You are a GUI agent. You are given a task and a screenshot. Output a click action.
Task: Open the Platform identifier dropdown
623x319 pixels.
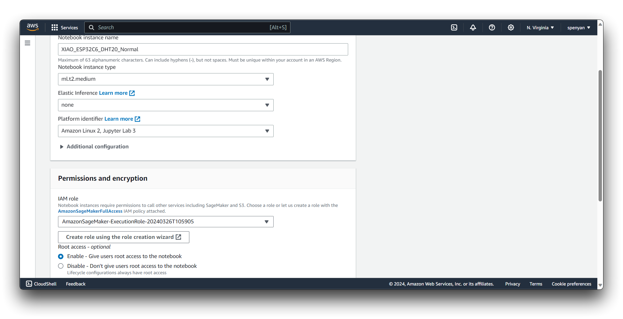pyautogui.click(x=166, y=131)
